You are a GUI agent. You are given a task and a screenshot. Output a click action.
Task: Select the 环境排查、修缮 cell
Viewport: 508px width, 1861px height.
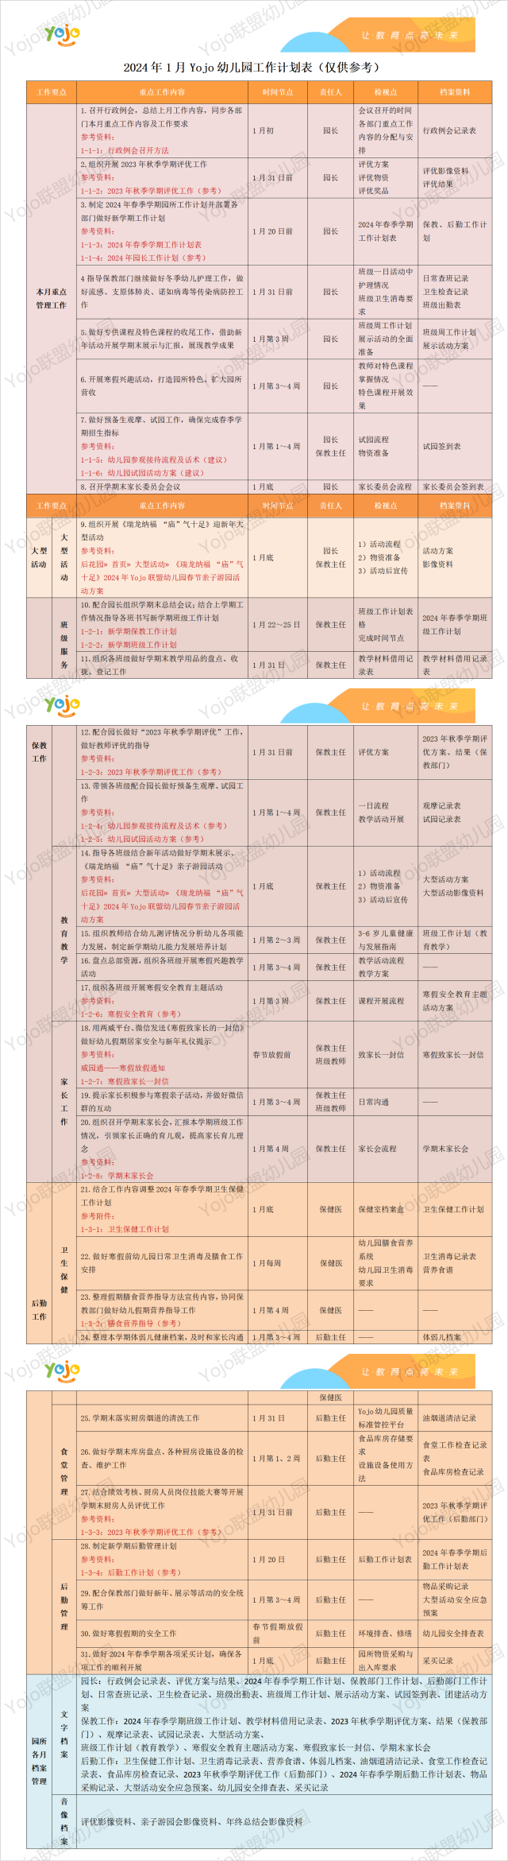pos(385,1633)
